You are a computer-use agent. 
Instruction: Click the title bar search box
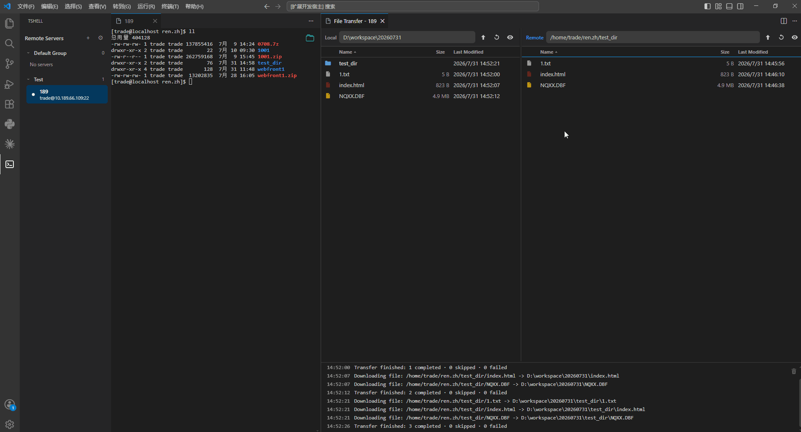[x=413, y=6]
